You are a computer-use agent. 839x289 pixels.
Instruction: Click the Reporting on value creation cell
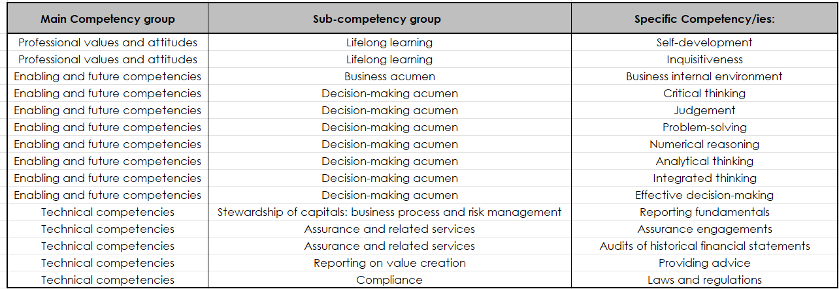point(389,263)
